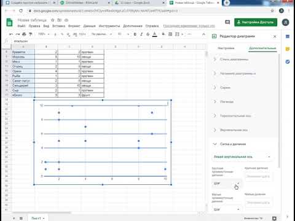Click the move-to-folder icon beside the title
Screen dimensions: 295x221
coord(60,20)
